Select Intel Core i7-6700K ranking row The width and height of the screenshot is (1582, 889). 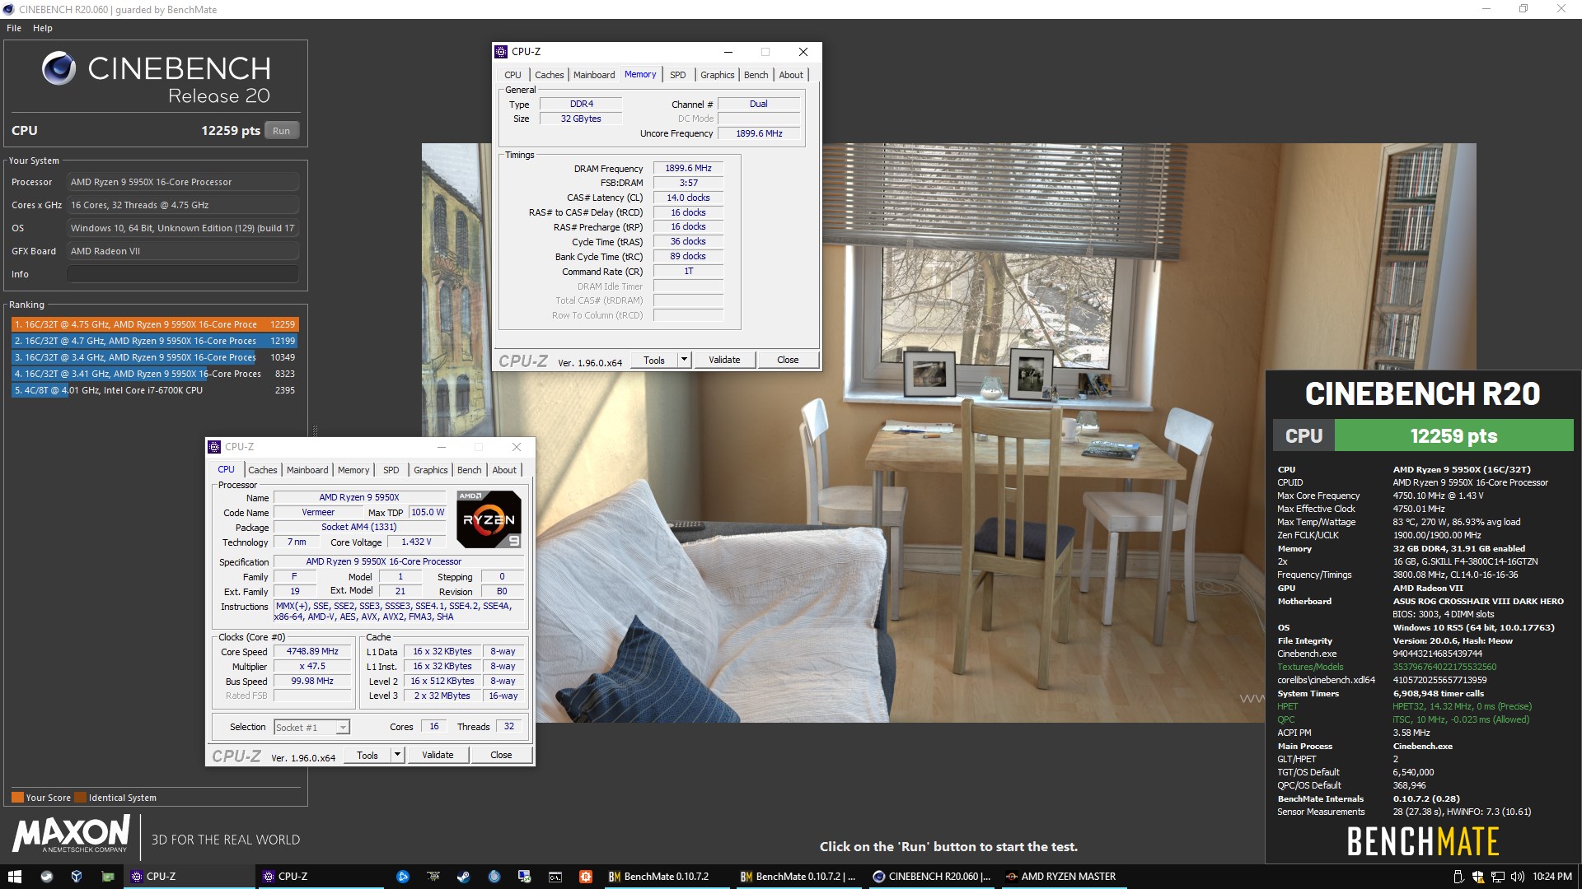[x=154, y=390]
